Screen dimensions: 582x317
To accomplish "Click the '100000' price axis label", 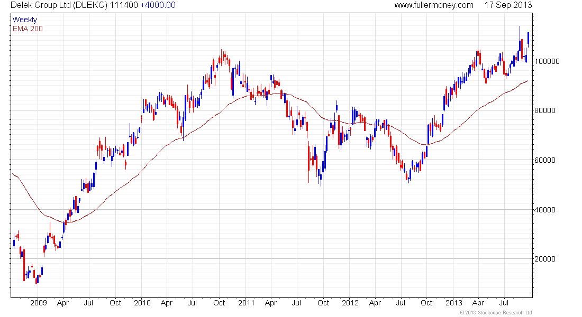I will pos(547,61).
